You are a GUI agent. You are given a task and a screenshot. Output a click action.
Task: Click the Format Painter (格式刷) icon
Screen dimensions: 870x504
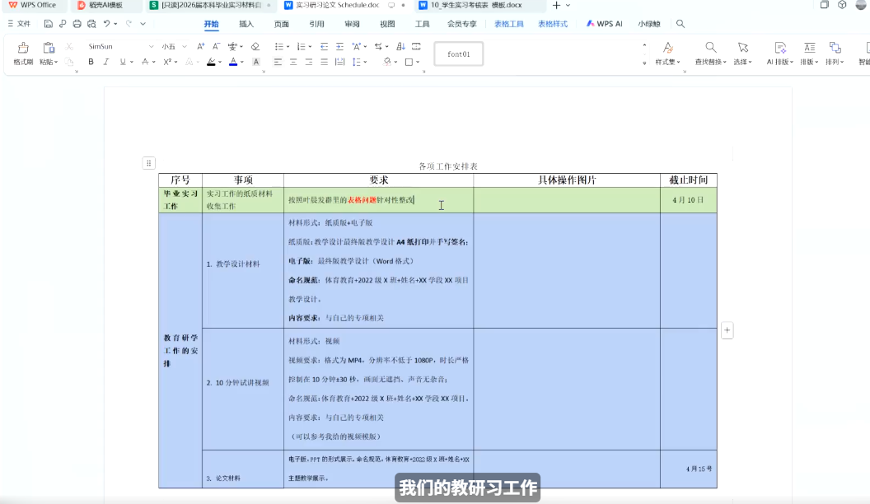(23, 49)
